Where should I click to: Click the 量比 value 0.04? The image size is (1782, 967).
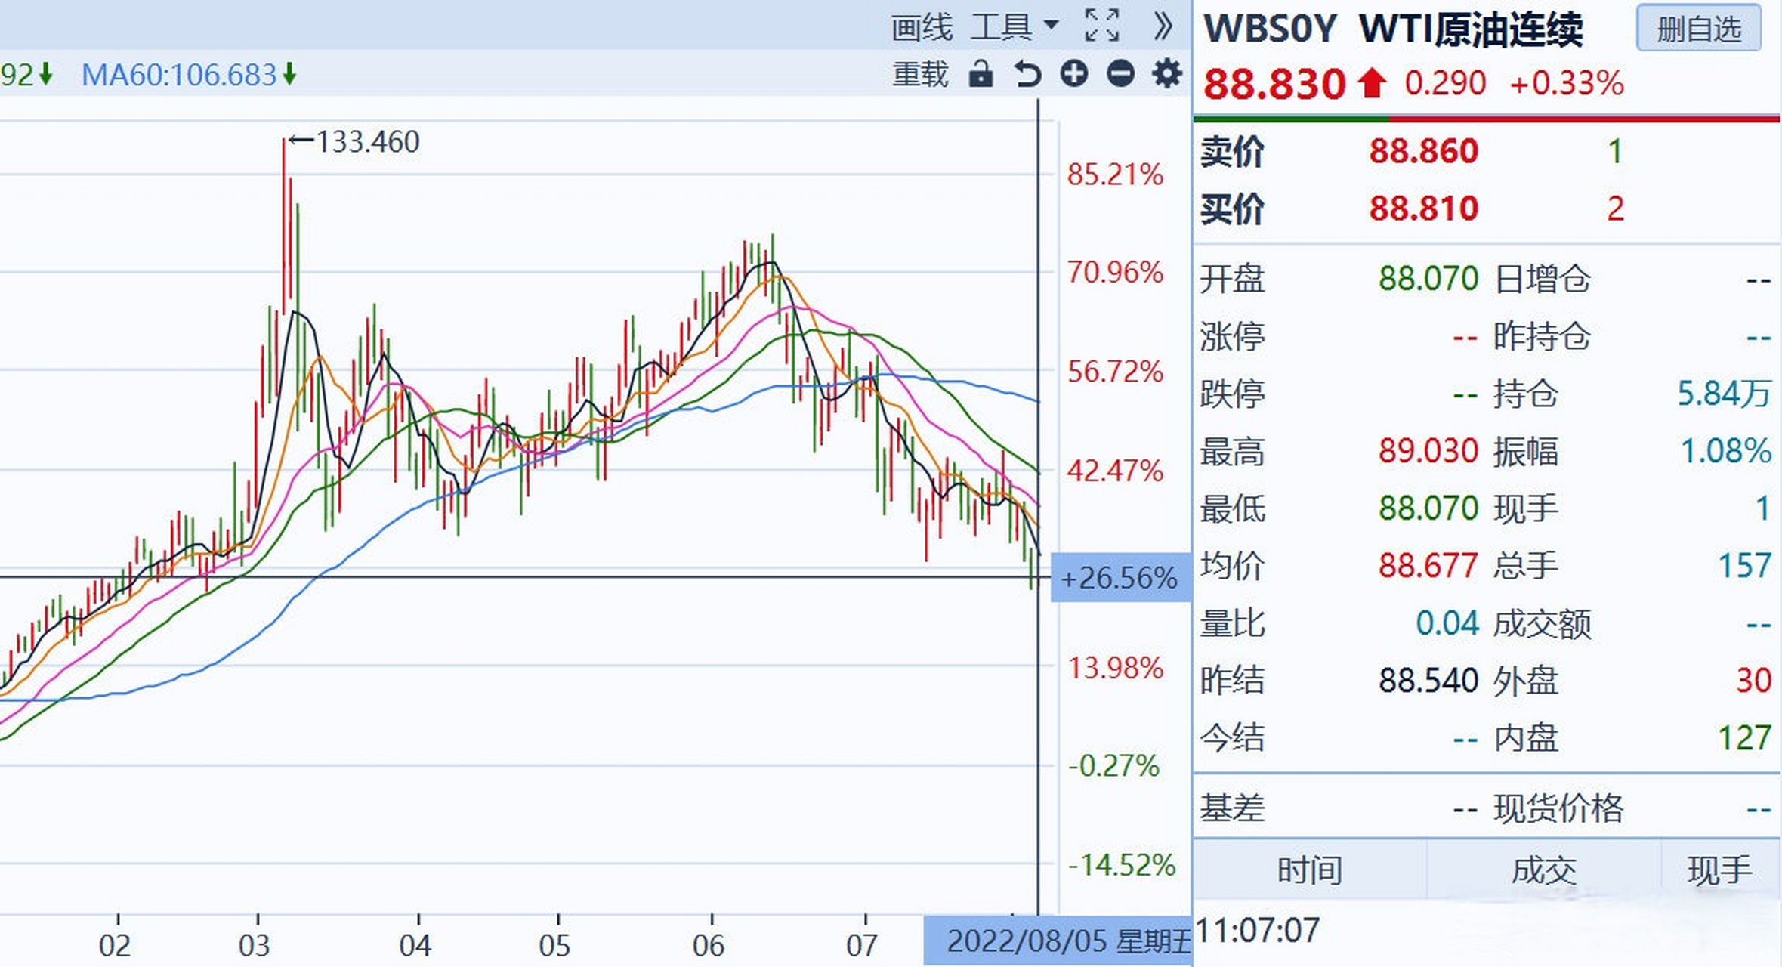point(1447,623)
